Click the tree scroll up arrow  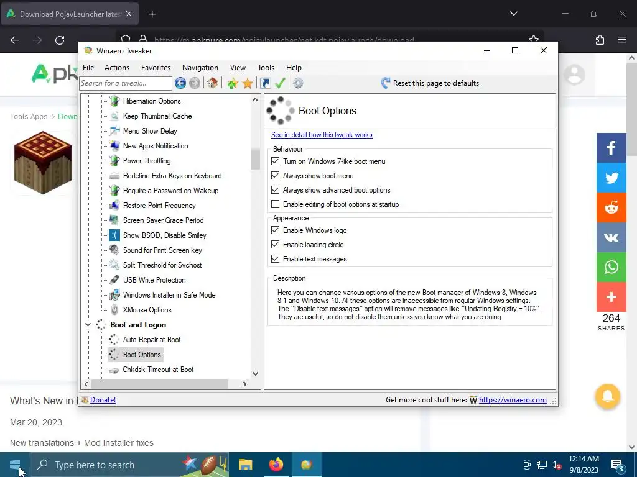[x=255, y=99]
